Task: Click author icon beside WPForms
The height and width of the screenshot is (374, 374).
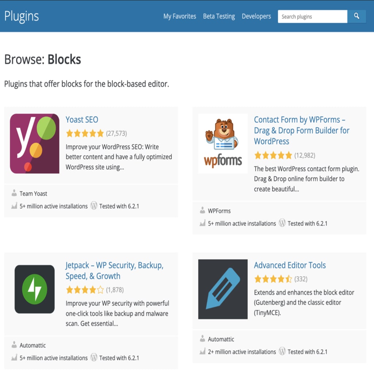Action: point(202,210)
